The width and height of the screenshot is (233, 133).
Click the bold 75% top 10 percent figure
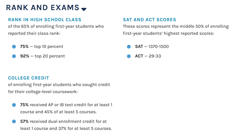(24, 47)
